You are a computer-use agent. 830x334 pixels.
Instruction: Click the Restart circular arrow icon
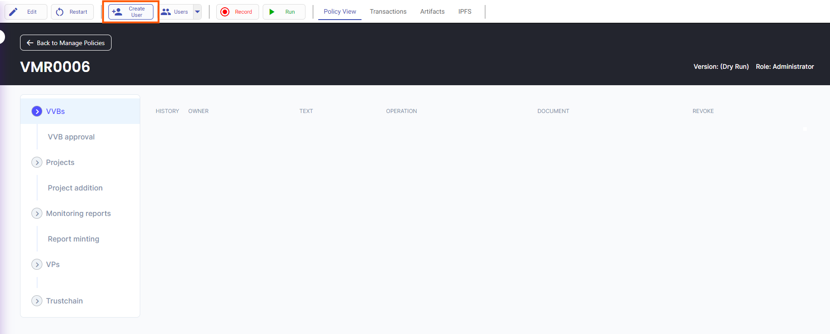60,12
